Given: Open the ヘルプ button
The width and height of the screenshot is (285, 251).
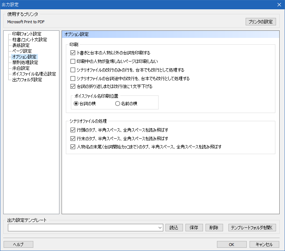Looking at the screenshot, I should point(18,245).
